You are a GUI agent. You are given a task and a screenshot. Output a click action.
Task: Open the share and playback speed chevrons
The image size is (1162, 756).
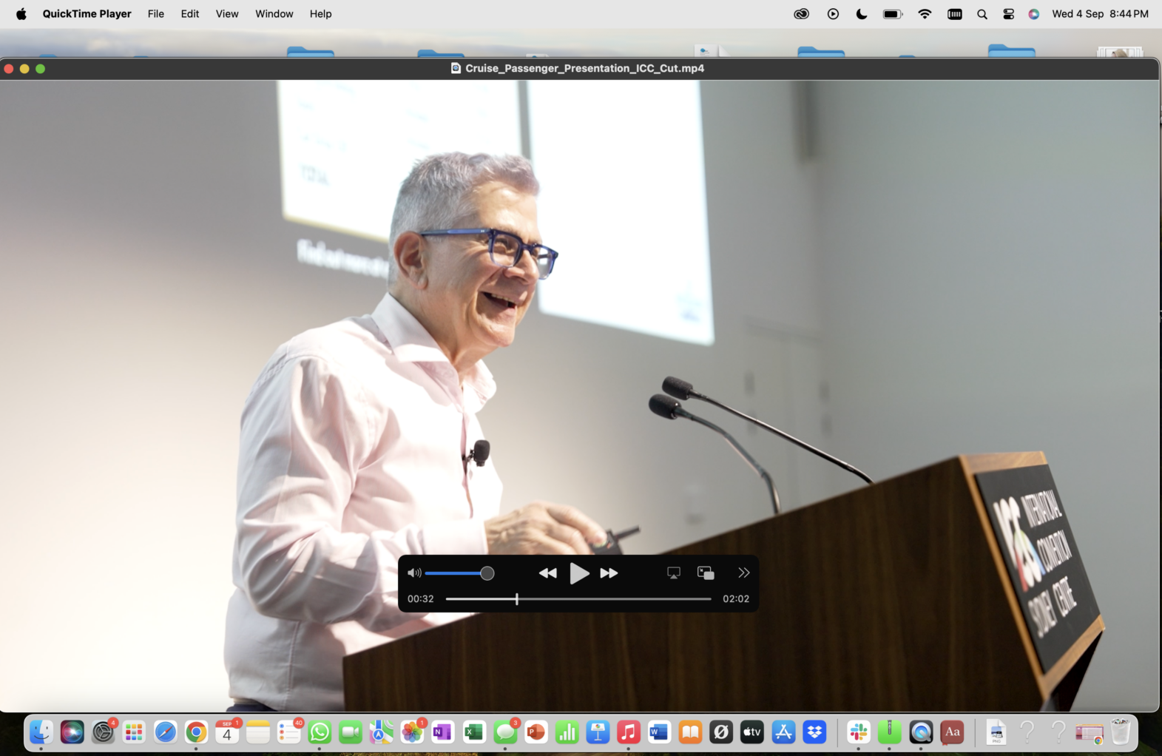tap(743, 573)
